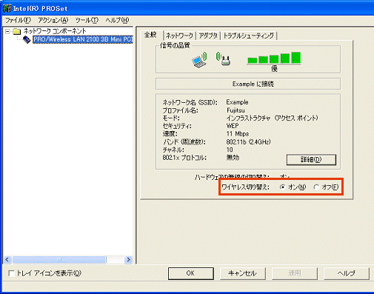The height and width of the screenshot is (294, 374).
Task: Click the signal quality label 優
Action: [274, 68]
